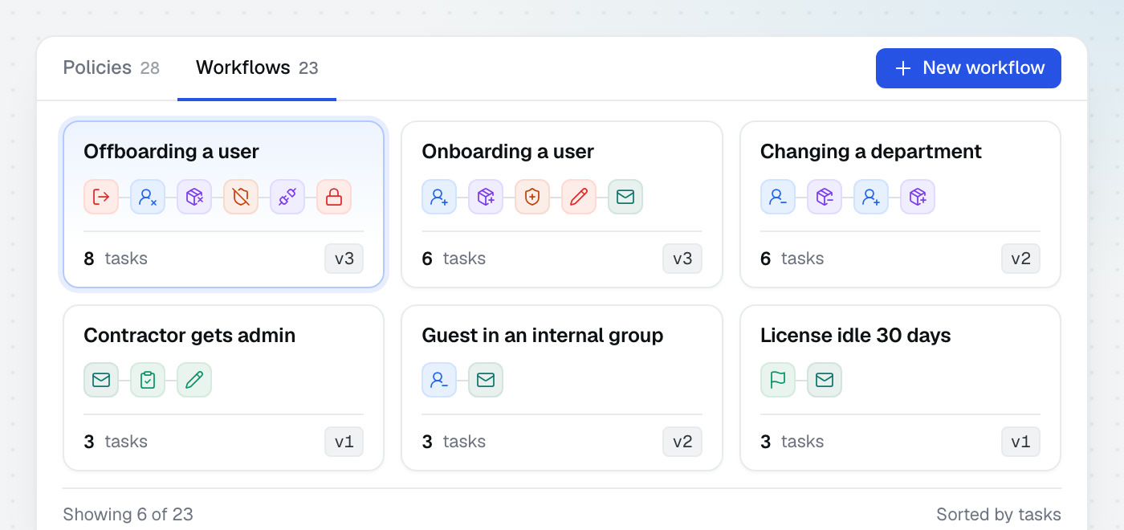This screenshot has width=1124, height=530.
Task: Click the mail icon in License idle 30 days
Action: coord(825,380)
